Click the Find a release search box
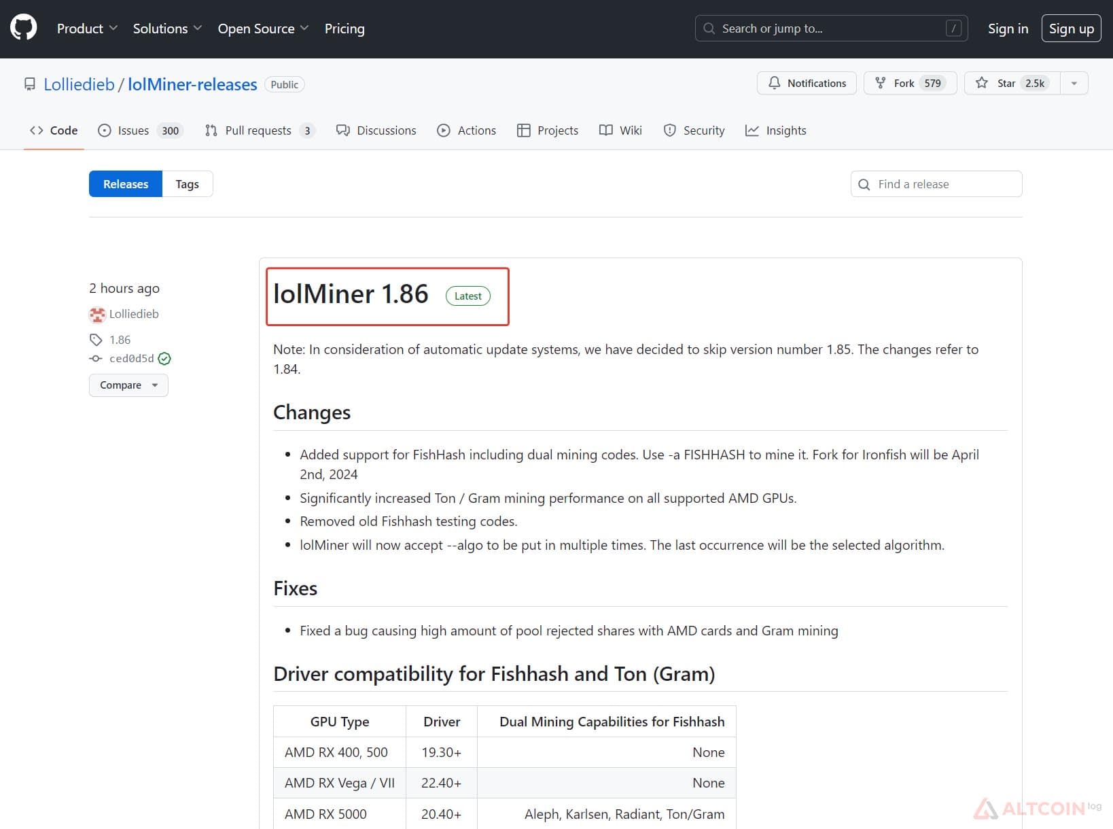This screenshot has width=1113, height=829. [936, 184]
